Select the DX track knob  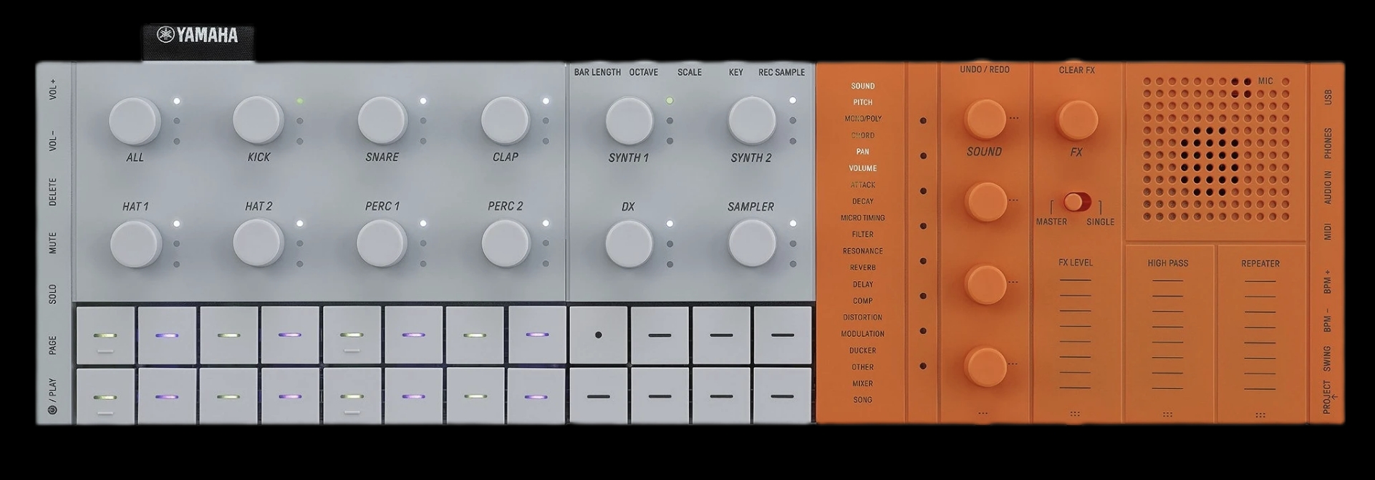tap(629, 244)
